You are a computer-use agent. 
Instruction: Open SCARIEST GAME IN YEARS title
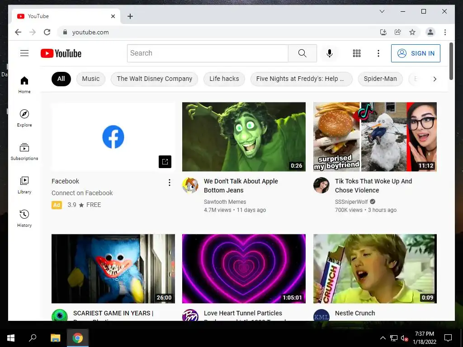[x=113, y=314]
